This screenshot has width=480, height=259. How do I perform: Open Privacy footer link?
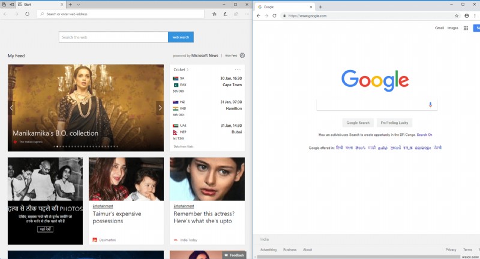click(451, 249)
